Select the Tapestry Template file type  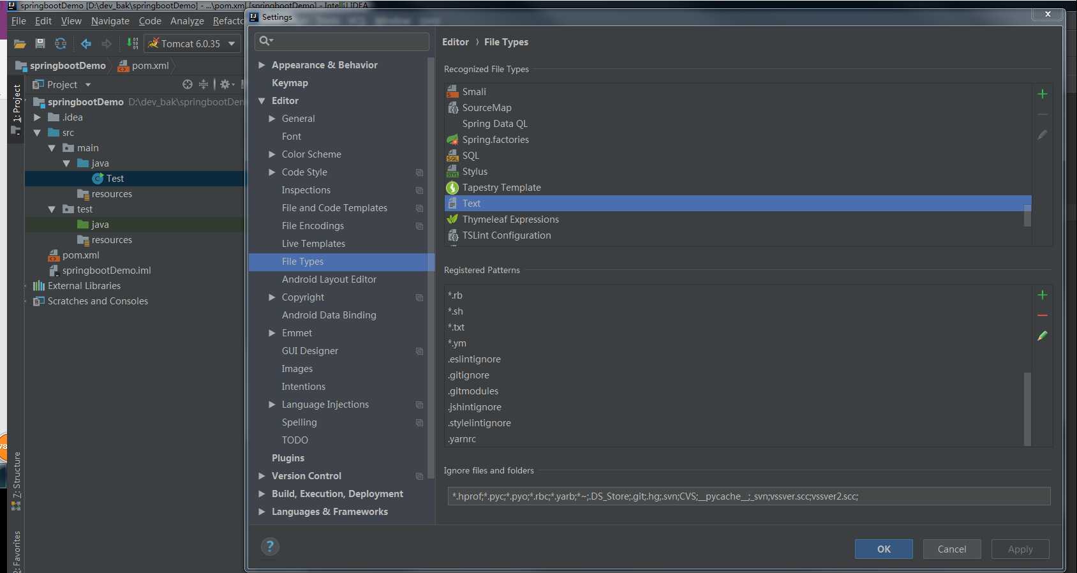[x=738, y=188]
